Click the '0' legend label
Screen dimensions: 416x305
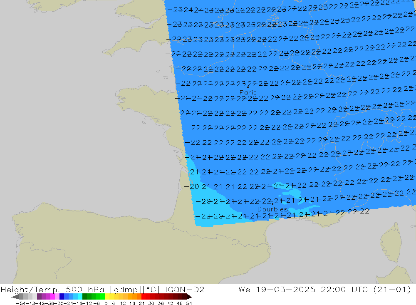(106, 303)
